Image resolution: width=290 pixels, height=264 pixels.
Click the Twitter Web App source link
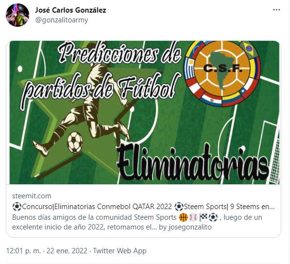120,251
